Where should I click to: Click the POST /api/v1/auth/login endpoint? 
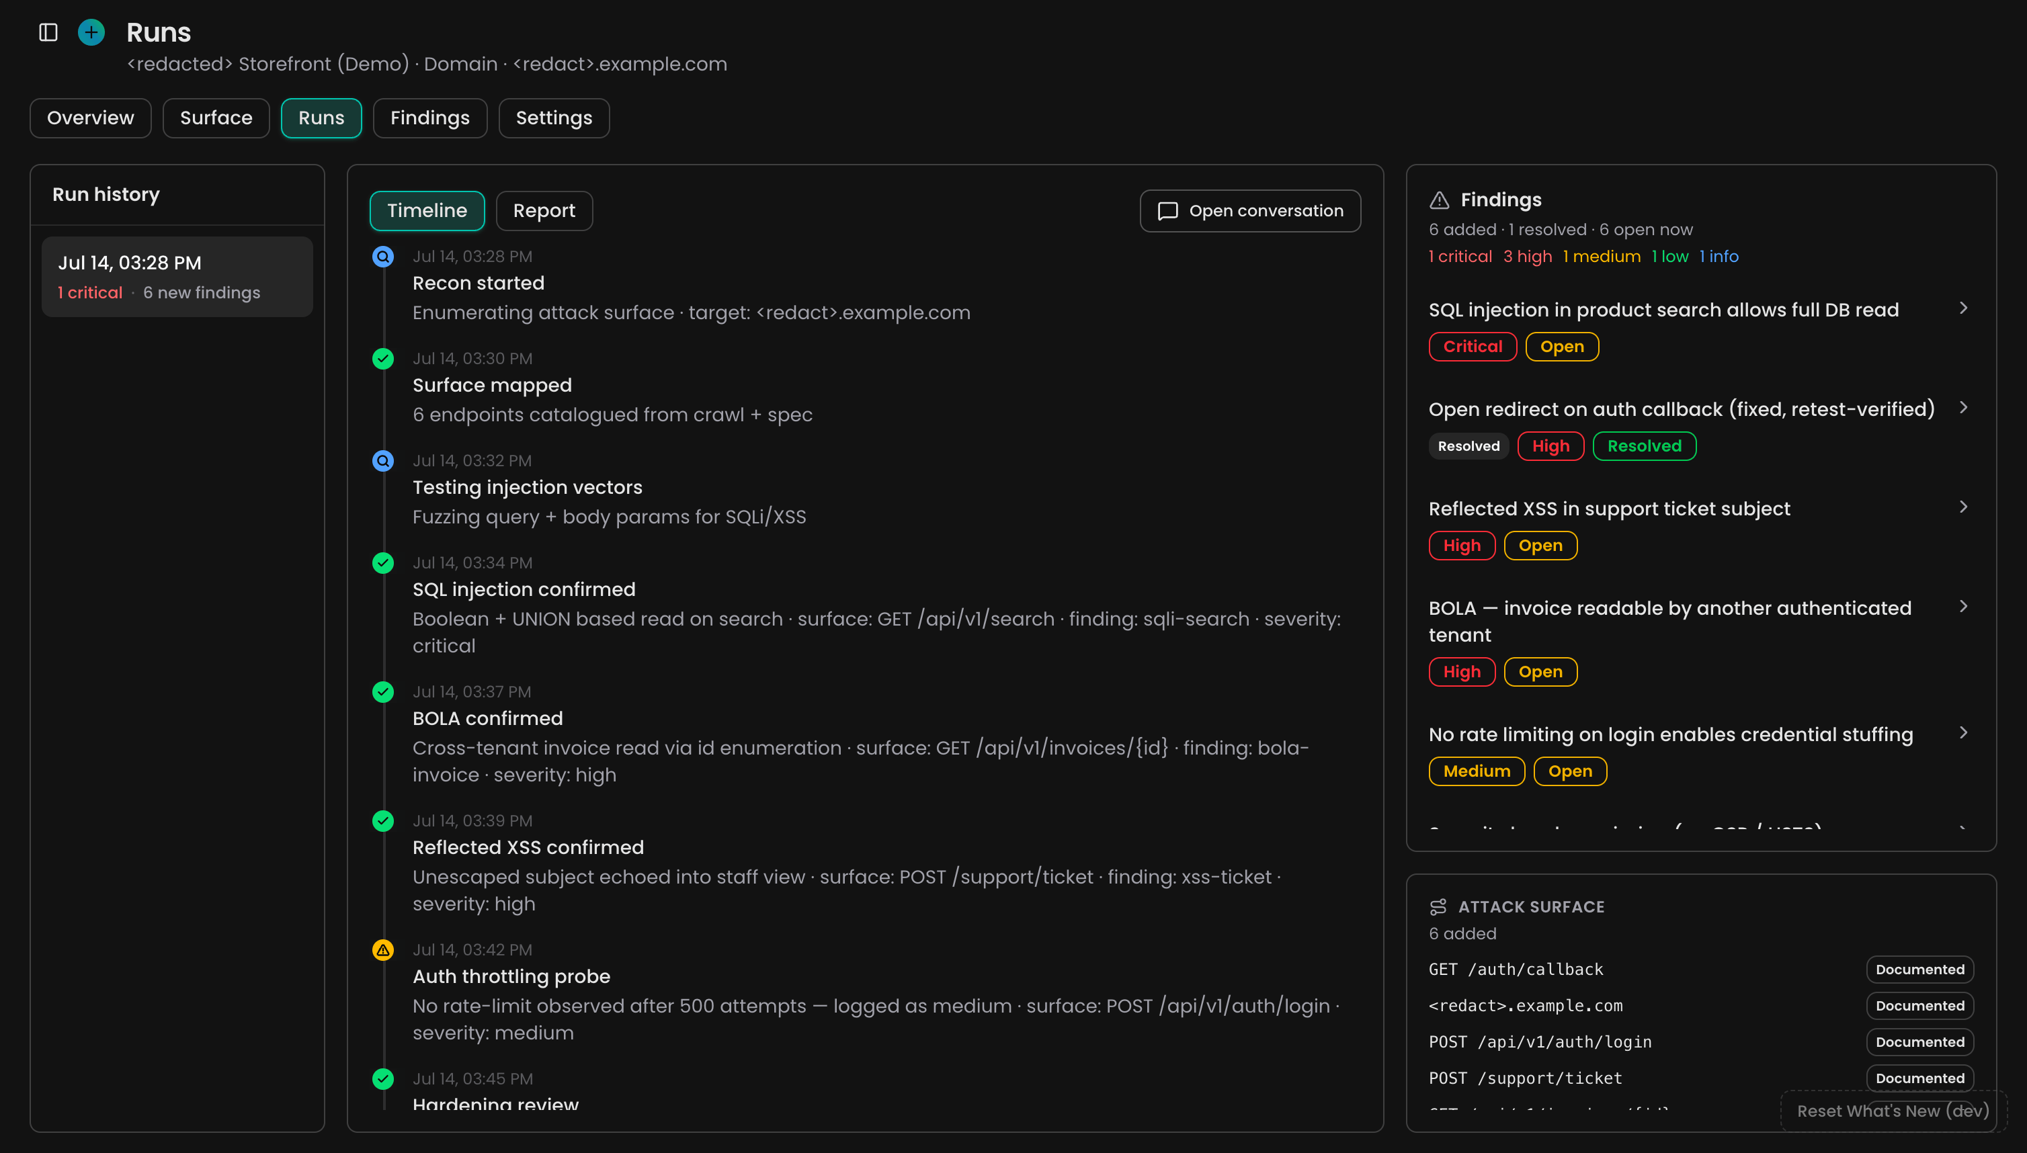tap(1540, 1043)
